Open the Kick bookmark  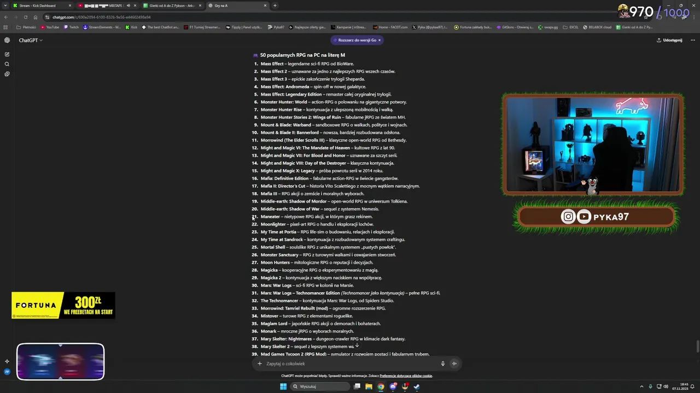(131, 27)
